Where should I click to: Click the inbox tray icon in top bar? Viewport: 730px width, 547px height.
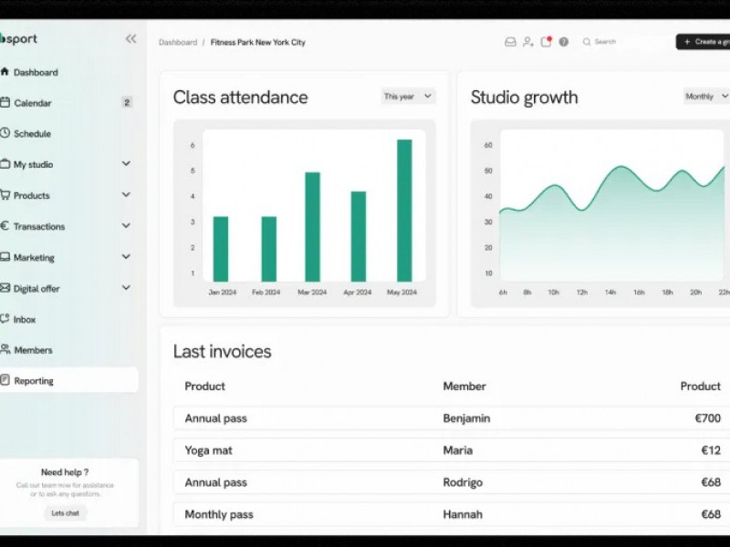(510, 42)
